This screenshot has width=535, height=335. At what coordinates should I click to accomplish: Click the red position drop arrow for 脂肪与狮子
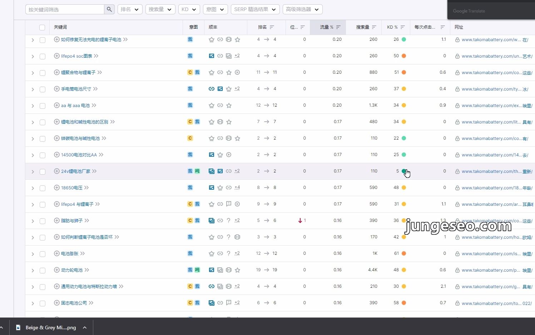pos(300,220)
